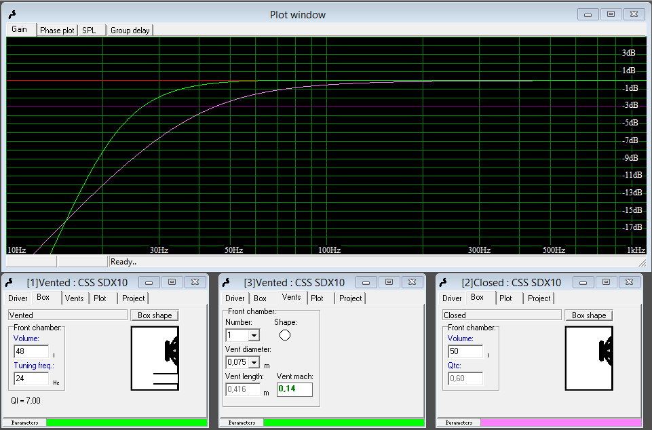Maximize the Plot window

[x=611, y=14]
